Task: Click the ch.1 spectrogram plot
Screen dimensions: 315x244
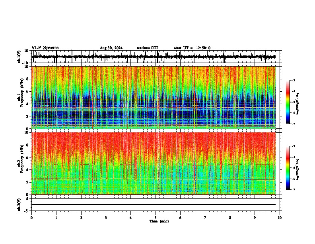Action: tap(154, 97)
